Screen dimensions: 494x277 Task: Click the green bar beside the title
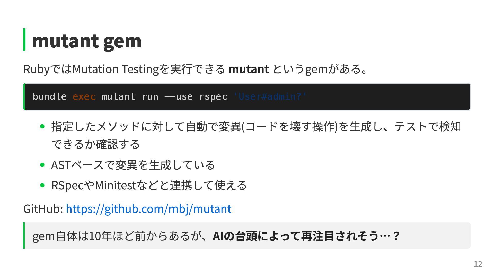pyautogui.click(x=24, y=39)
